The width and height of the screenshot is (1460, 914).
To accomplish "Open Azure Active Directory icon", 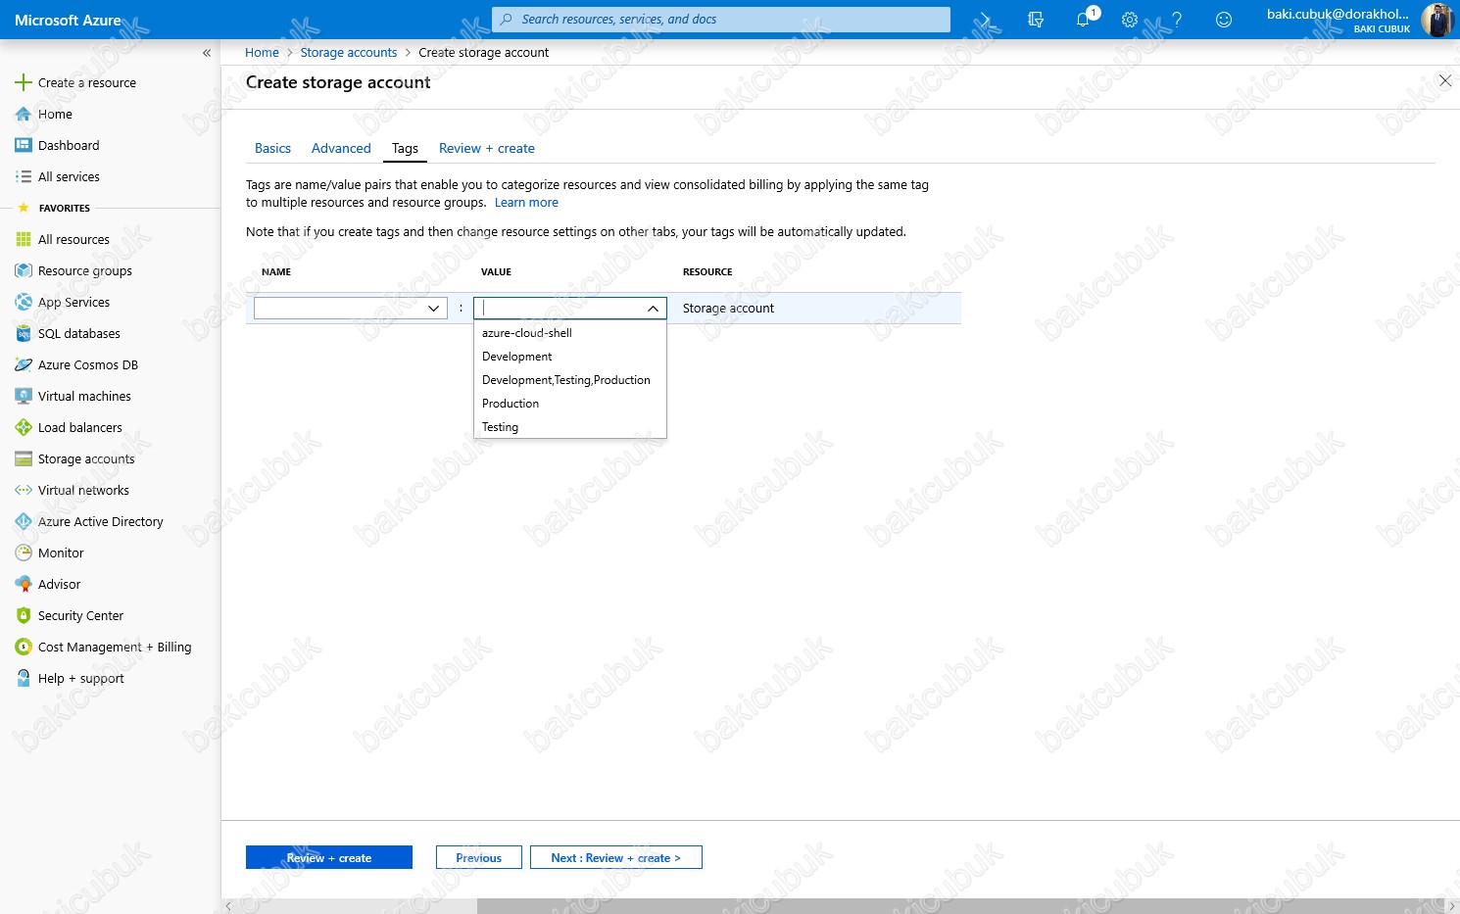I will click(x=24, y=522).
